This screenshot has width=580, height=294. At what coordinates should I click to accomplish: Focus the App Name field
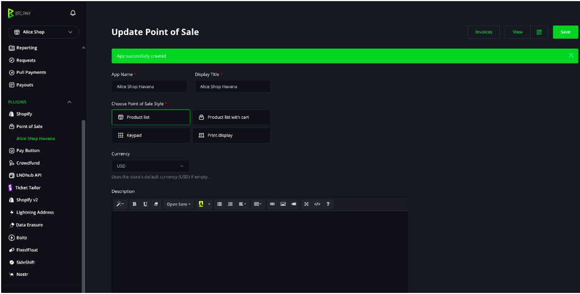coord(150,87)
